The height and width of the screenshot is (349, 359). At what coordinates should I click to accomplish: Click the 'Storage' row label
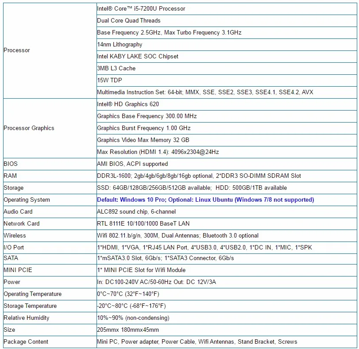[50, 188]
